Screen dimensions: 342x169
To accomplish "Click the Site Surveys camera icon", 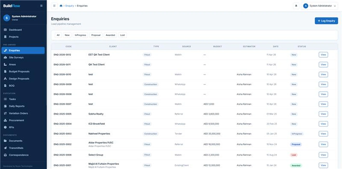I will [5, 57].
